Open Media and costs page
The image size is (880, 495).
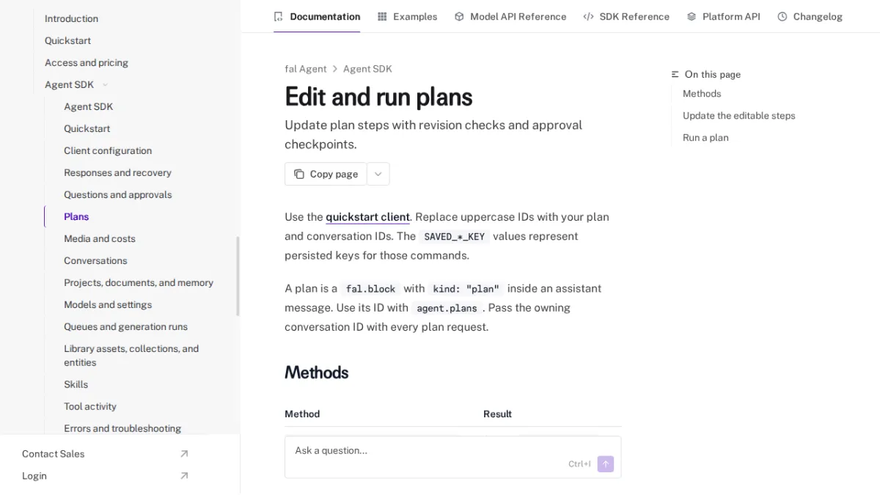coord(99,239)
